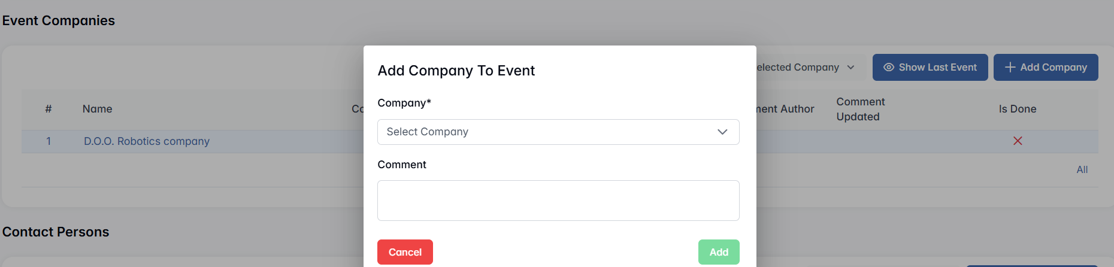Click the eye icon on Show Last Event
1114x267 pixels.
889,68
